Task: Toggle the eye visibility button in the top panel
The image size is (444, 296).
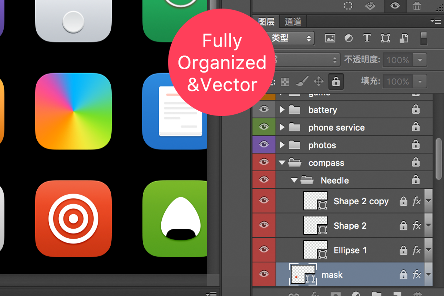Action: click(x=395, y=6)
